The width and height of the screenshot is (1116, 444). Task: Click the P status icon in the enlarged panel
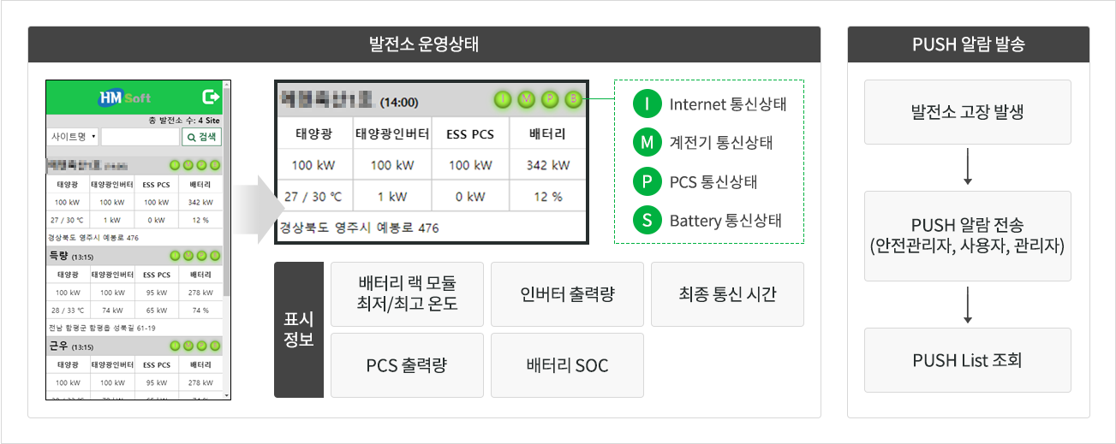550,101
